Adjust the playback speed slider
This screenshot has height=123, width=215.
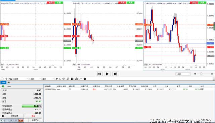tap(201, 74)
